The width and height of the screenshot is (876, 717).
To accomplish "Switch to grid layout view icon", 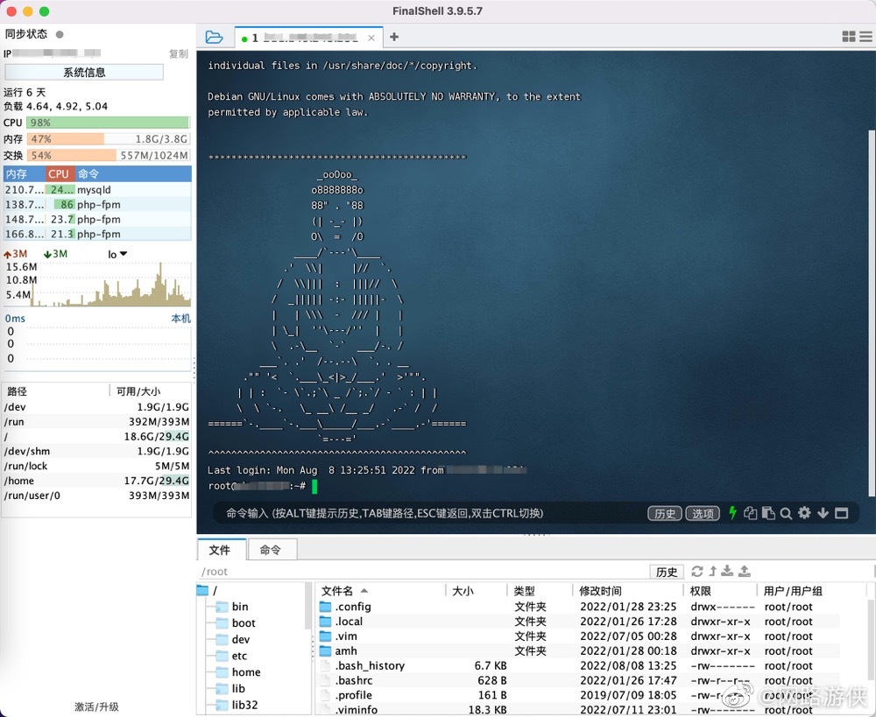I will pos(849,37).
